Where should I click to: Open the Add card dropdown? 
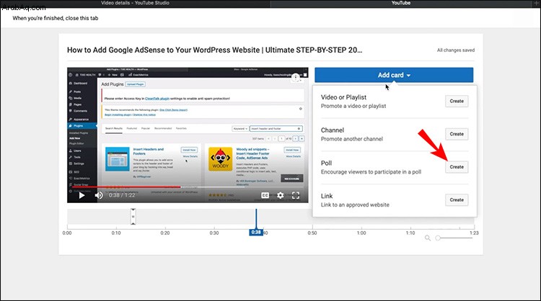pos(394,75)
